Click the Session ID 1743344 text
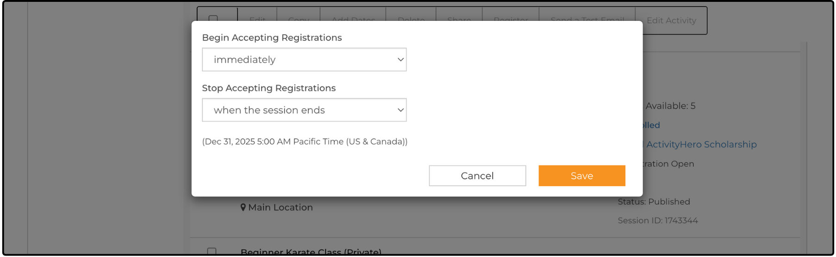This screenshot has width=836, height=257. [657, 220]
